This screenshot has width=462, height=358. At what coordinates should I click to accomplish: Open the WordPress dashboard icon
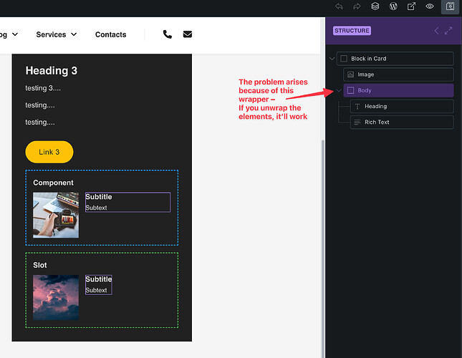[393, 6]
